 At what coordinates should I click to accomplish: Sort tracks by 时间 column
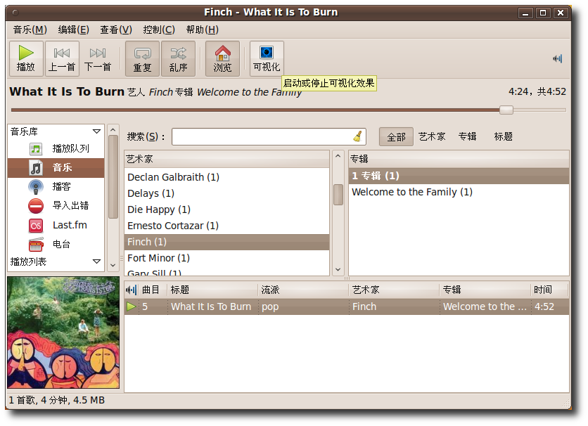tap(550, 290)
